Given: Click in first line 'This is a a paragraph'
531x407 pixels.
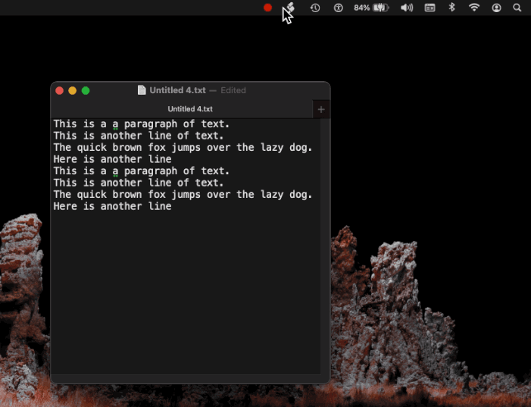Looking at the screenshot, I should (141, 124).
